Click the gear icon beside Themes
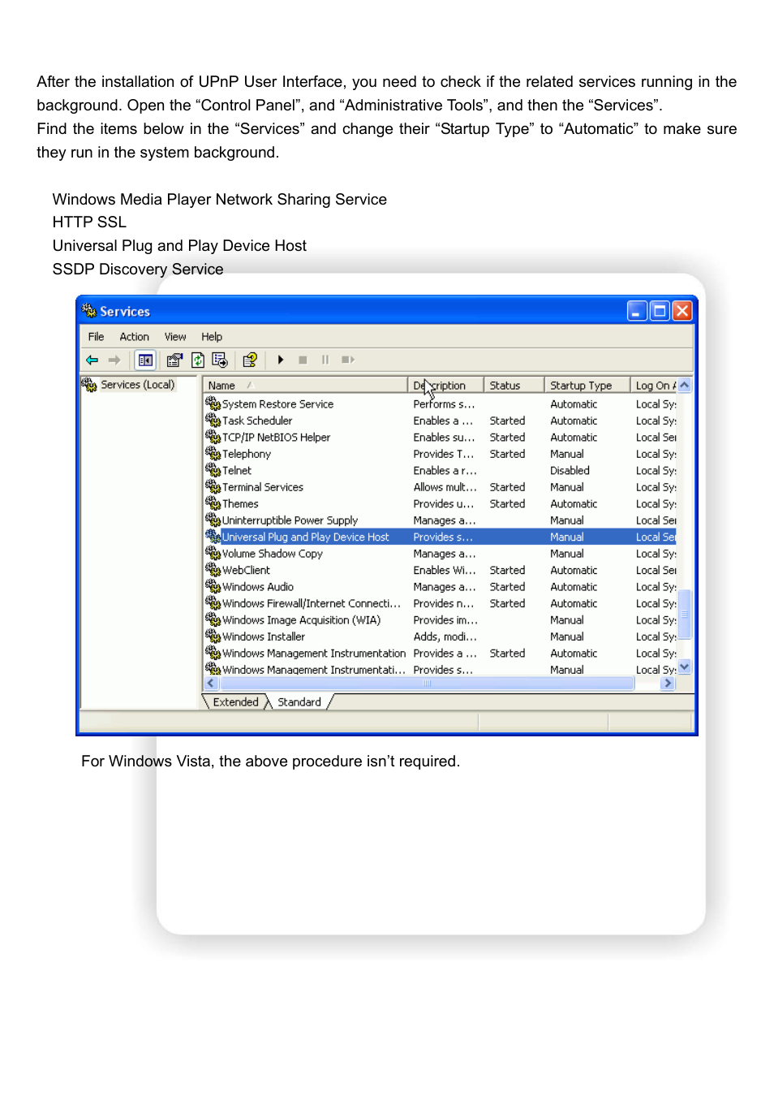Viewport: 774px width, 1096px height. tap(213, 503)
